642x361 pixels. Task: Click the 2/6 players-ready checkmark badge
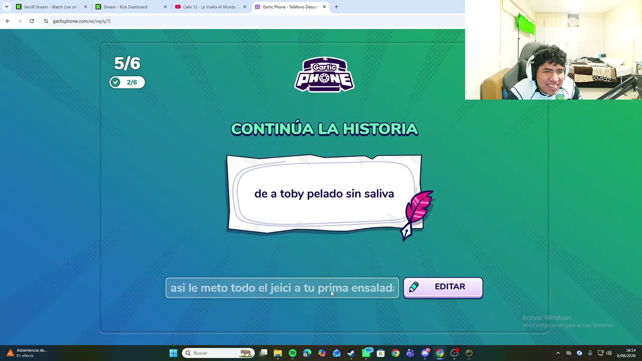click(127, 82)
